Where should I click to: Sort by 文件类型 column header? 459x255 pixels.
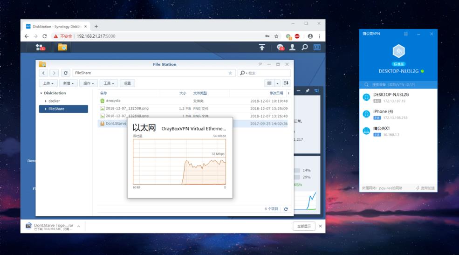click(200, 93)
